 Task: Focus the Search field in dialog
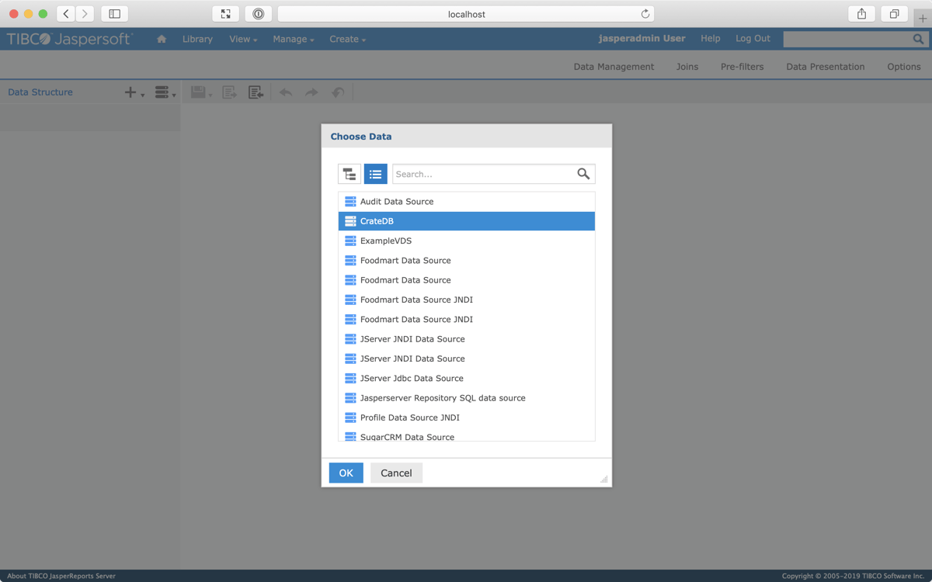483,174
